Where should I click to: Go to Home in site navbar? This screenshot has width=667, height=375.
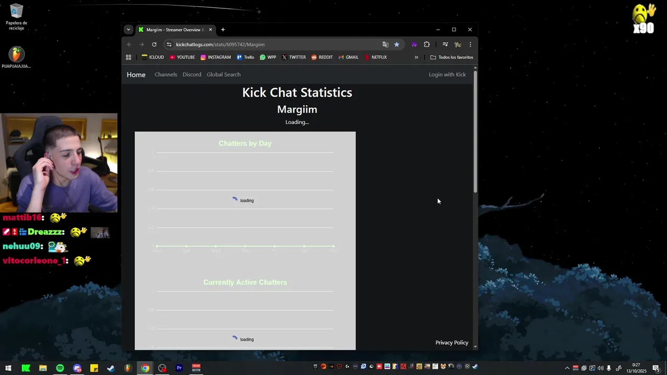pyautogui.click(x=136, y=74)
